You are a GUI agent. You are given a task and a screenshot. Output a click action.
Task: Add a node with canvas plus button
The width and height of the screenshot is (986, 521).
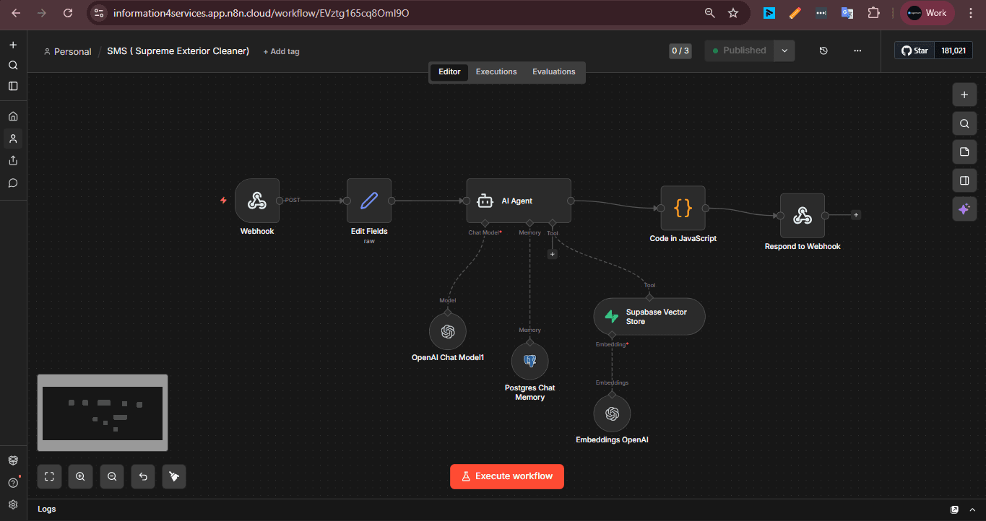[964, 95]
